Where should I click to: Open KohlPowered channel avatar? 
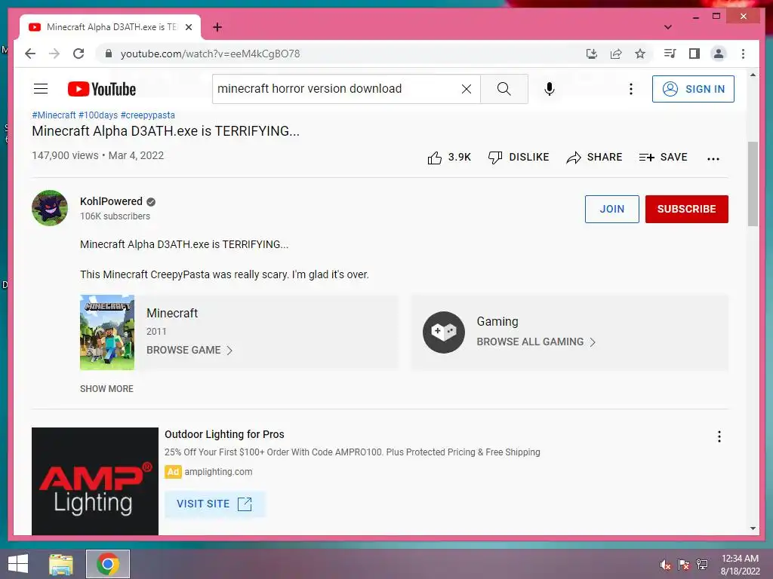coord(50,208)
